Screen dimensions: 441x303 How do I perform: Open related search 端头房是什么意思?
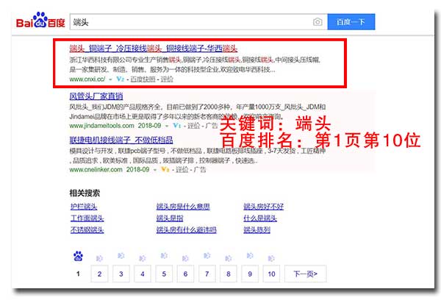tap(183, 207)
